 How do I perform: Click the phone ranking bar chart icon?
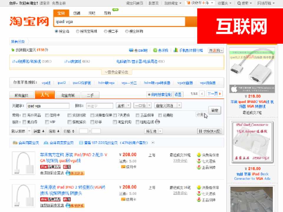click(176, 50)
